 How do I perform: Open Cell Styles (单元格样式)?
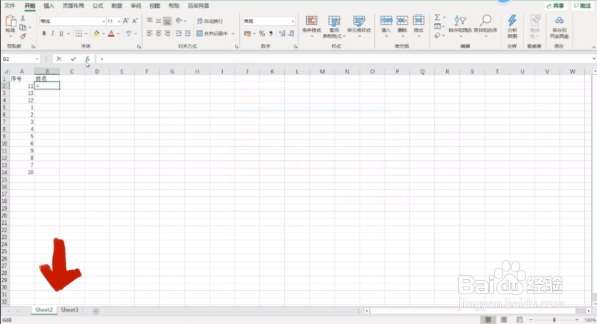(359, 27)
